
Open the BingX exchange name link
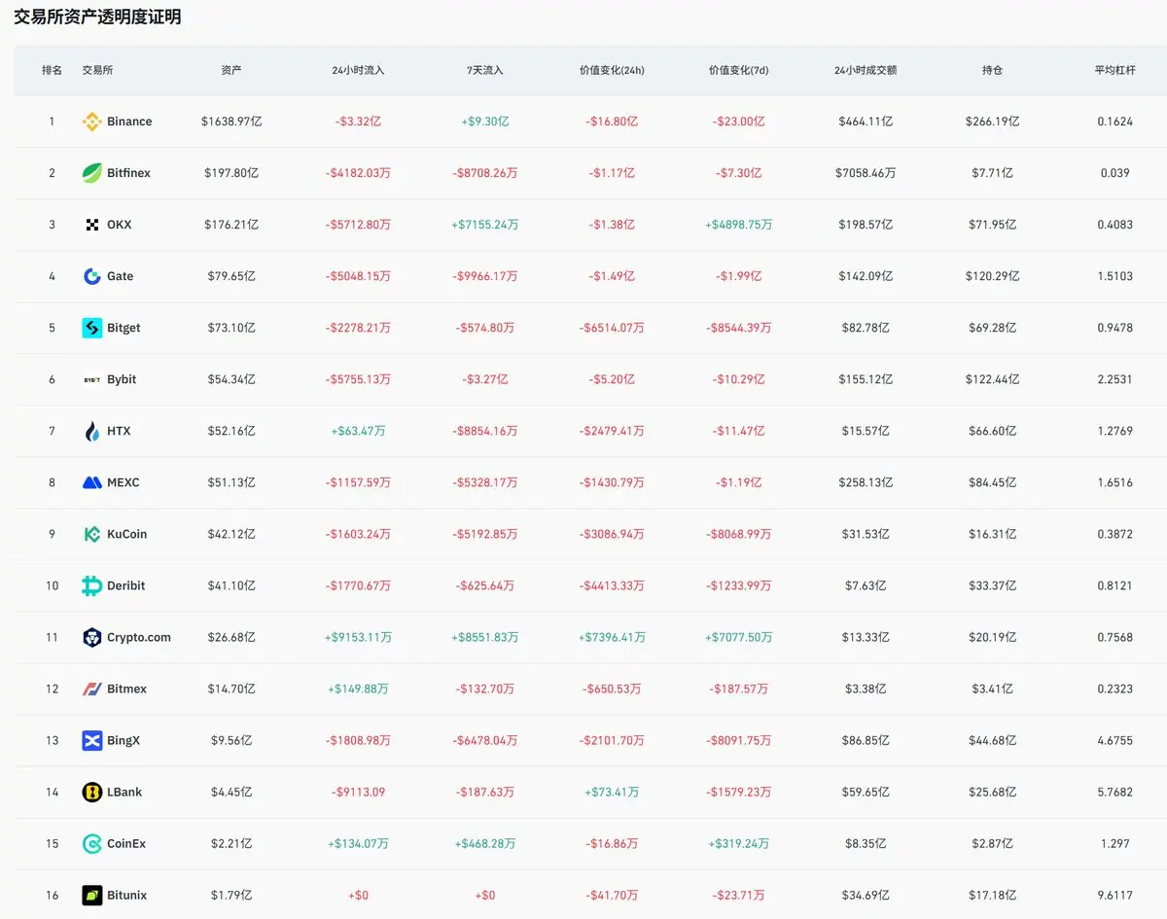click(124, 740)
